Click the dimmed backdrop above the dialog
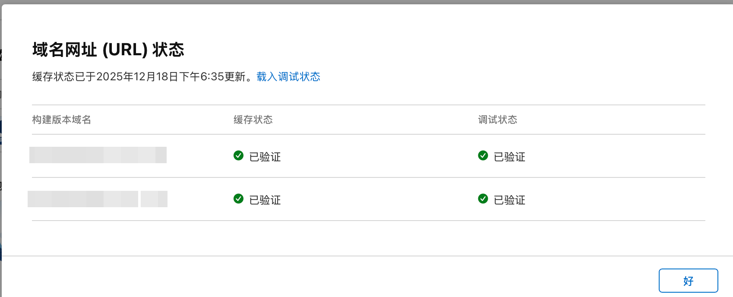The height and width of the screenshot is (297, 733). 366,2
